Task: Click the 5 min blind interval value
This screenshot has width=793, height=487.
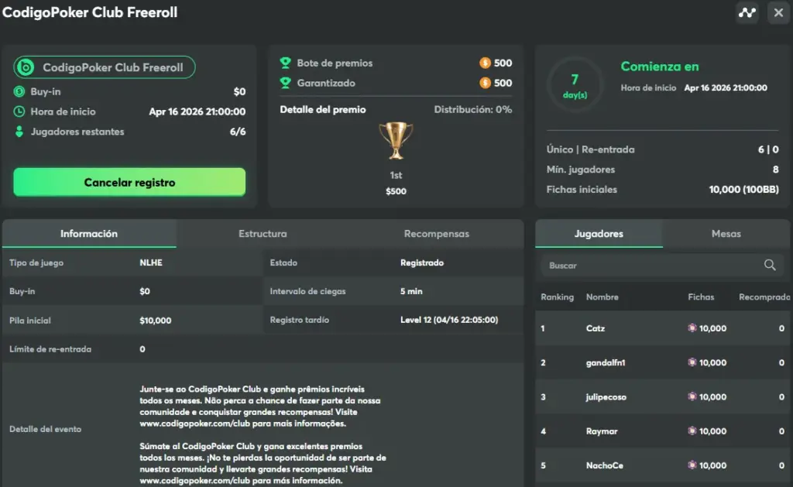Action: [411, 291]
